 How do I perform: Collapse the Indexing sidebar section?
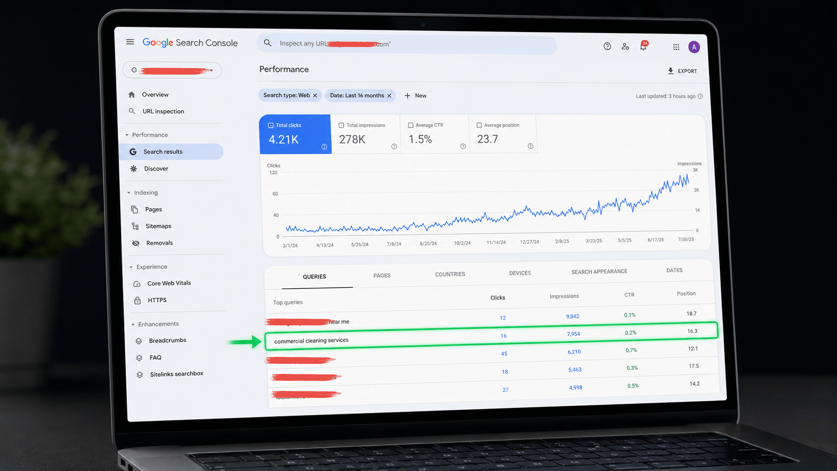(129, 193)
